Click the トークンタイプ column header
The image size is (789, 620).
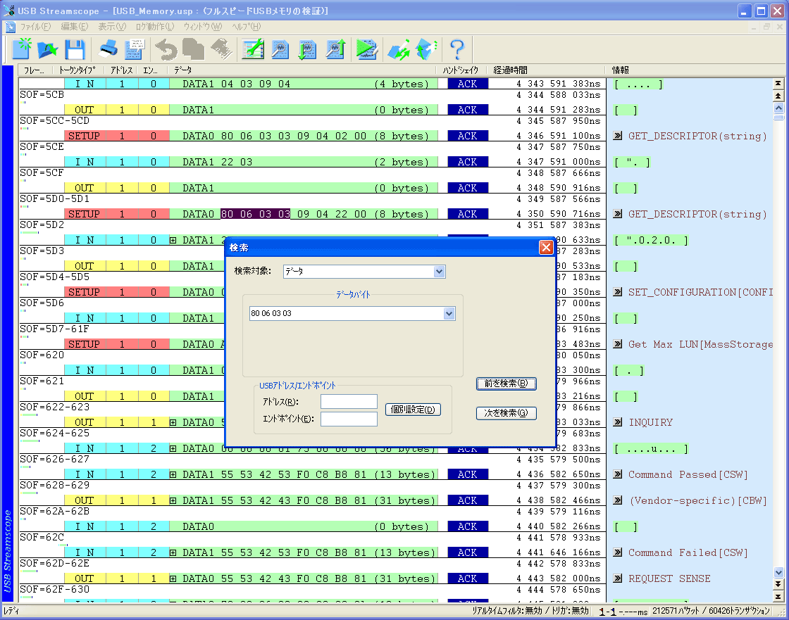point(77,70)
